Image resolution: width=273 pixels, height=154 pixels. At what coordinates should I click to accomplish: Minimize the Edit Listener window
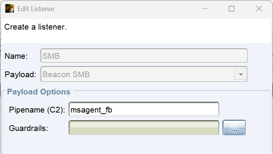click(x=204, y=8)
